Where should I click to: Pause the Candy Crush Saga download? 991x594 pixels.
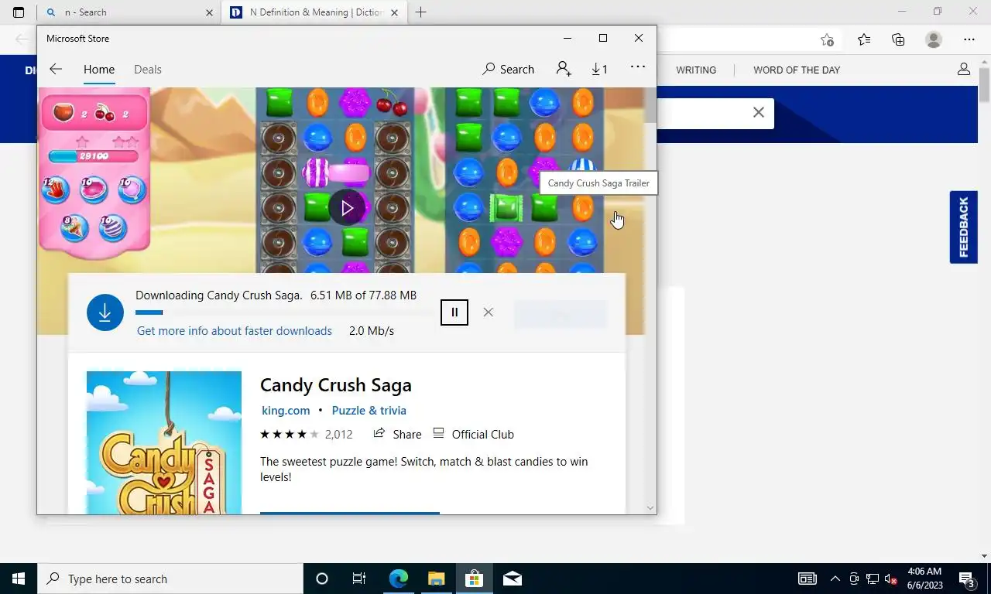pos(454,312)
